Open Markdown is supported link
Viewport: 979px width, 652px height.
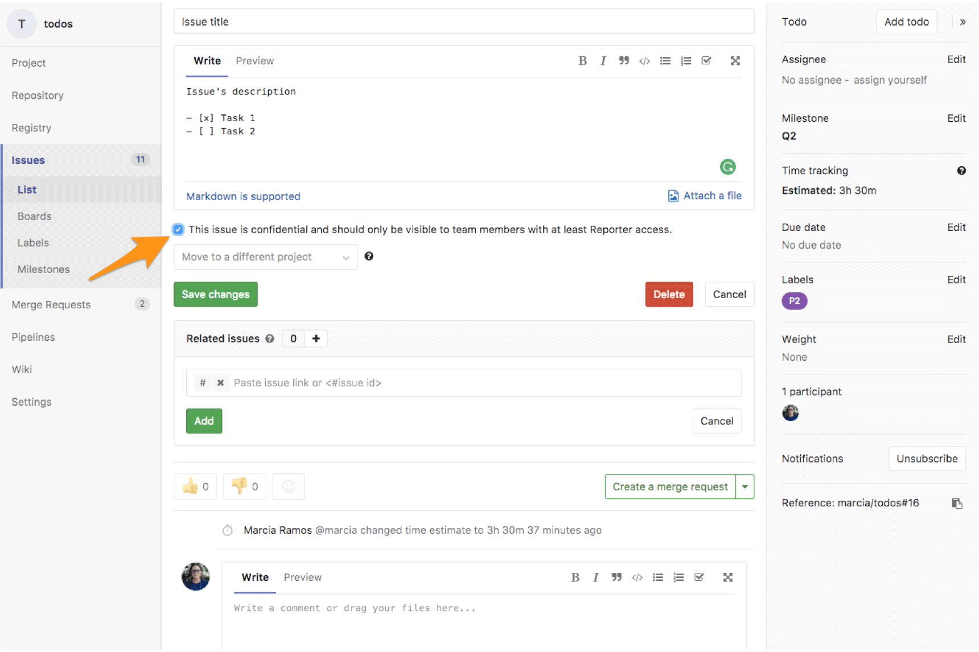(x=243, y=196)
